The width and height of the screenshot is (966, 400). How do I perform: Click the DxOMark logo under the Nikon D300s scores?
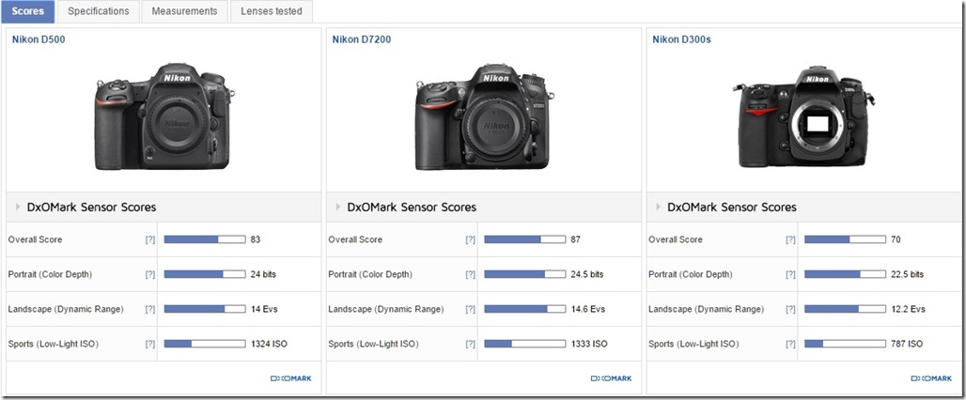(931, 378)
